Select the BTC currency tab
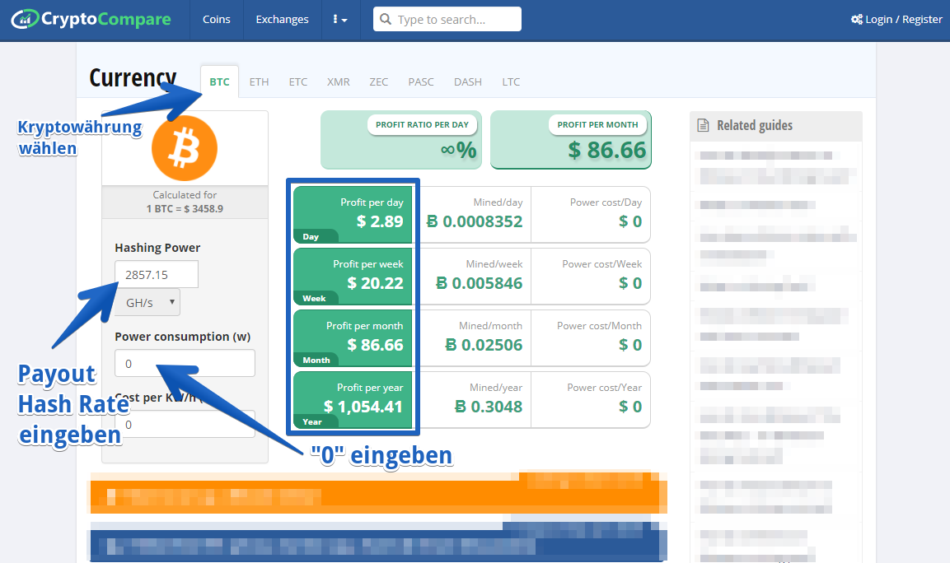This screenshot has width=950, height=563. pyautogui.click(x=219, y=81)
